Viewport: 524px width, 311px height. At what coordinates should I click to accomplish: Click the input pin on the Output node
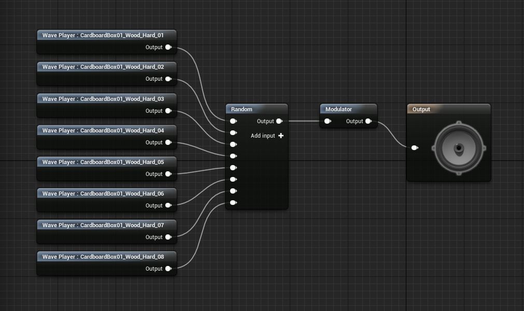click(x=414, y=147)
